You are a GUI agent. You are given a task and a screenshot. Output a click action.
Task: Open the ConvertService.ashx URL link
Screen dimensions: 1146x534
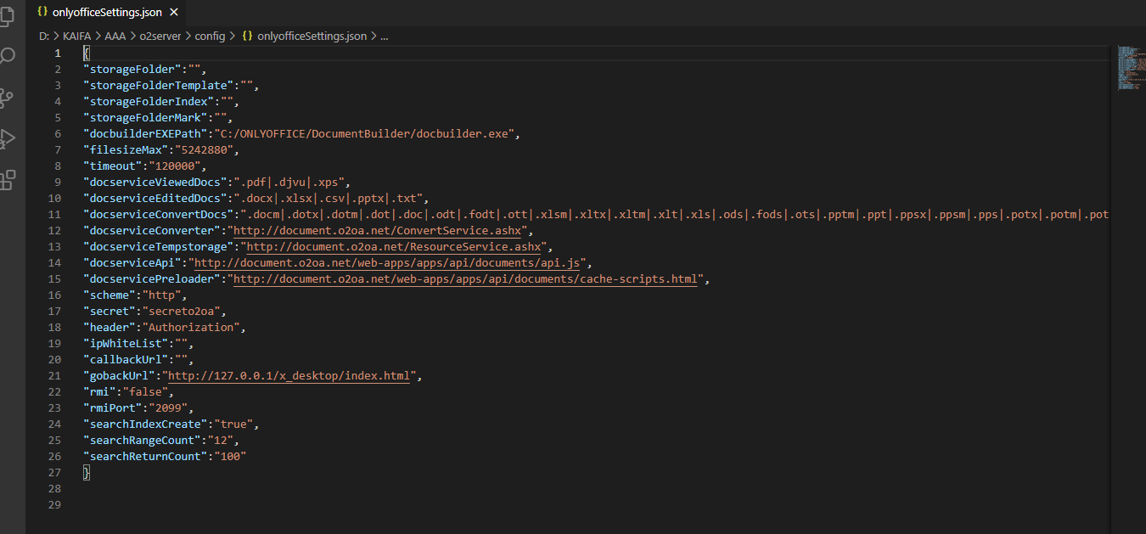point(380,230)
